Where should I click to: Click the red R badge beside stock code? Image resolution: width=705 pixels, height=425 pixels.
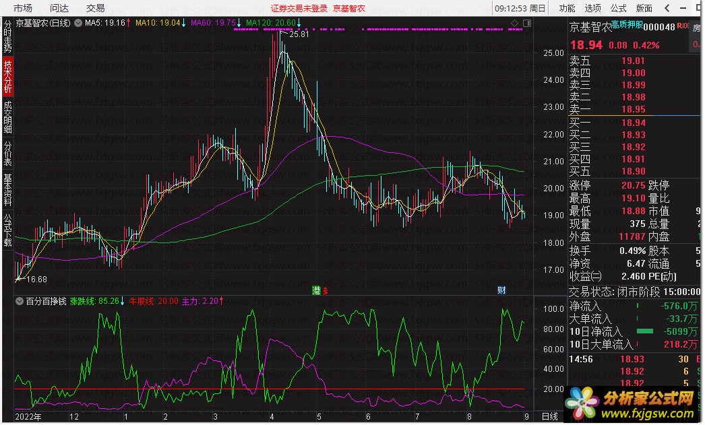[680, 26]
